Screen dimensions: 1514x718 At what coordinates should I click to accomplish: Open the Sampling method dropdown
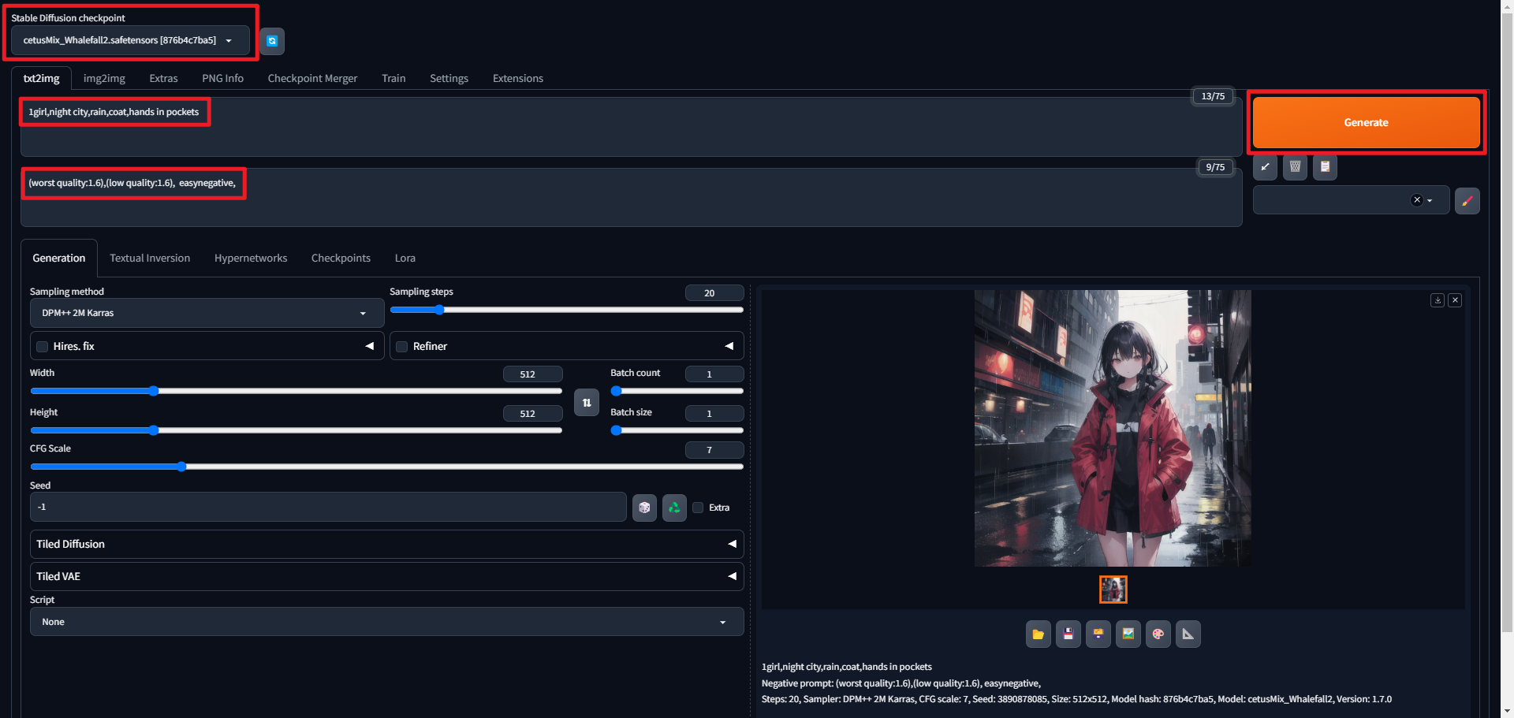coord(207,313)
